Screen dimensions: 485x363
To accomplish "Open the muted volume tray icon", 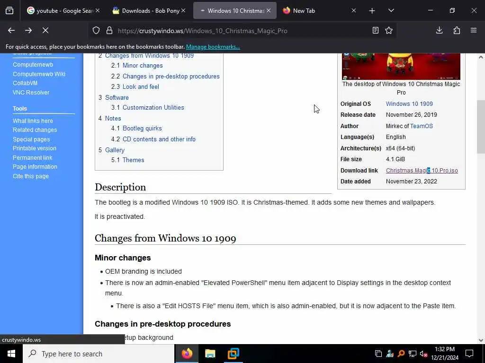I will coord(424,354).
